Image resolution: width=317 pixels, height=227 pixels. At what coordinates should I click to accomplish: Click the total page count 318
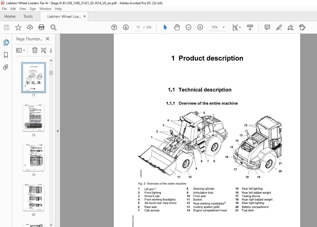click(x=149, y=27)
